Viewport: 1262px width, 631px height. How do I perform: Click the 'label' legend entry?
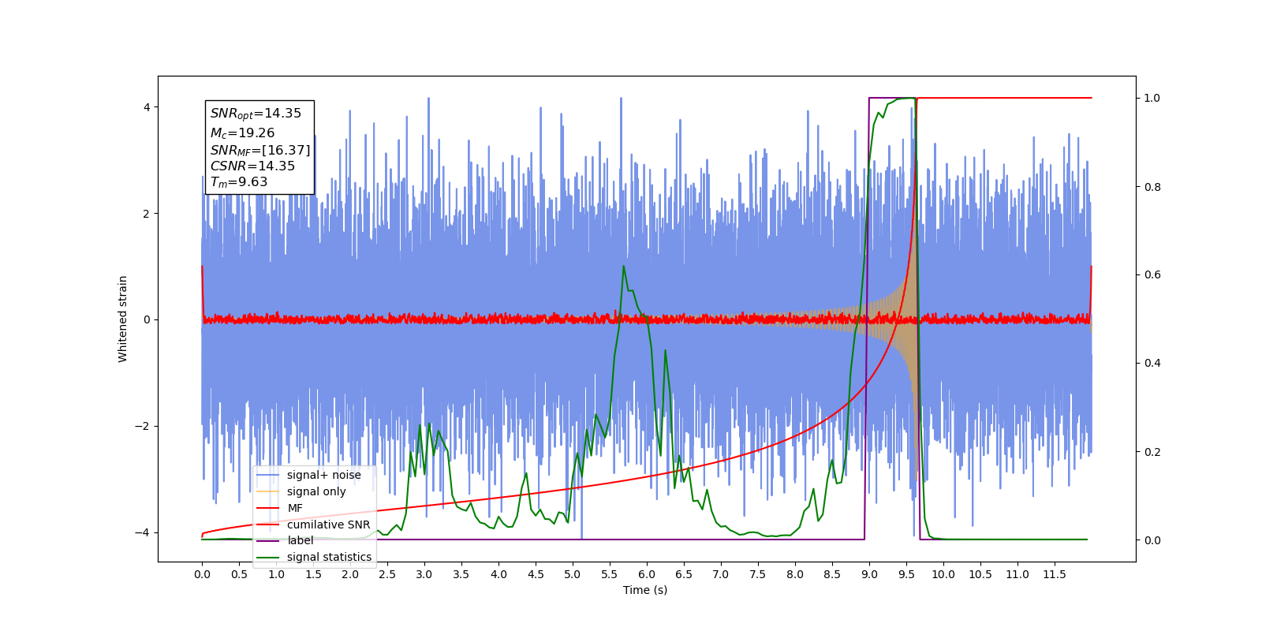pos(286,540)
